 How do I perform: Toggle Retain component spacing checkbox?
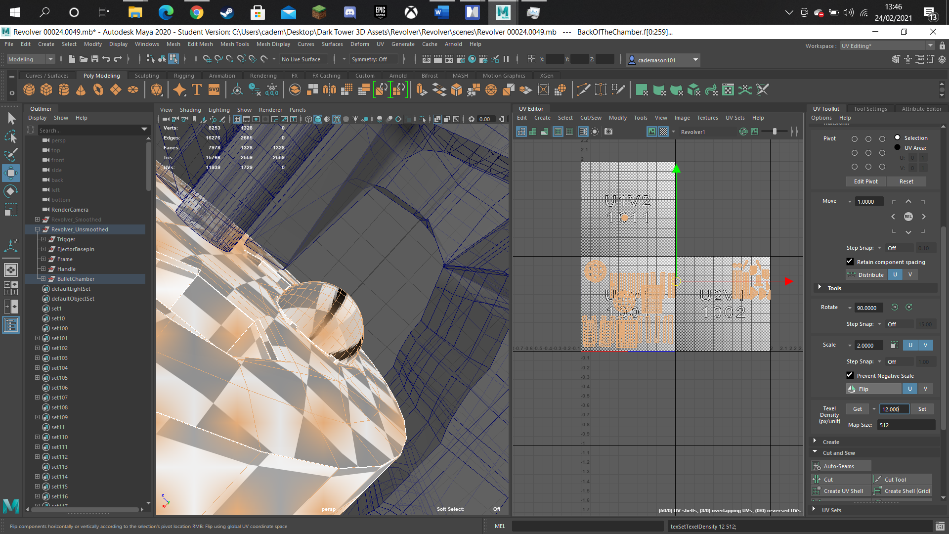point(850,262)
